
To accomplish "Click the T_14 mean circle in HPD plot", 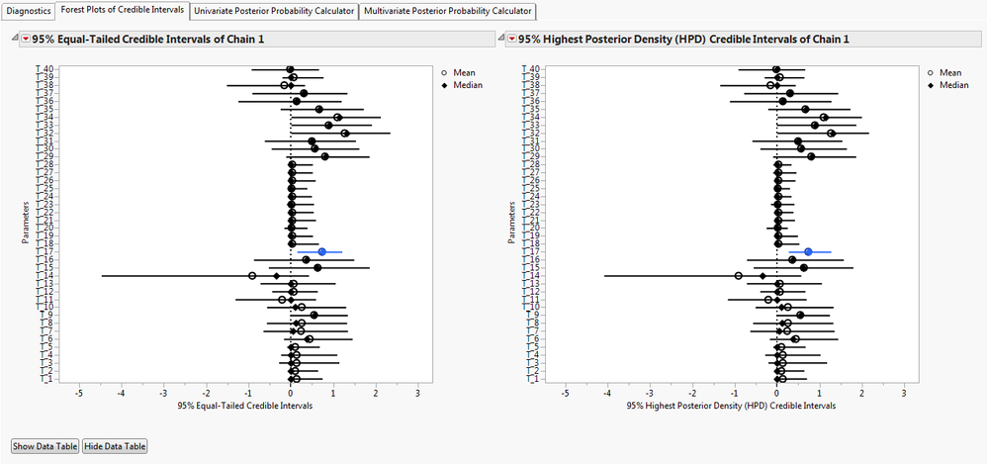I will pyautogui.click(x=739, y=276).
